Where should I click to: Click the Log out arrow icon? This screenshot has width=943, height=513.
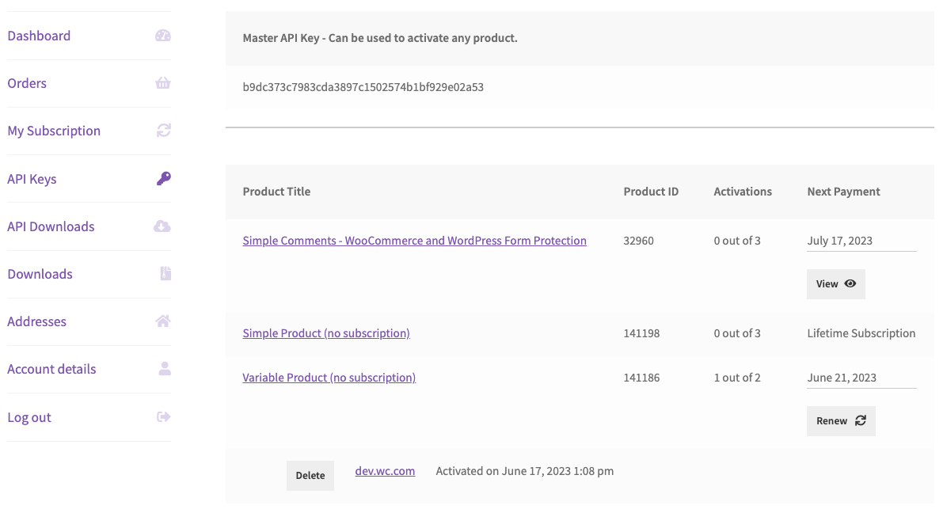pos(164,417)
